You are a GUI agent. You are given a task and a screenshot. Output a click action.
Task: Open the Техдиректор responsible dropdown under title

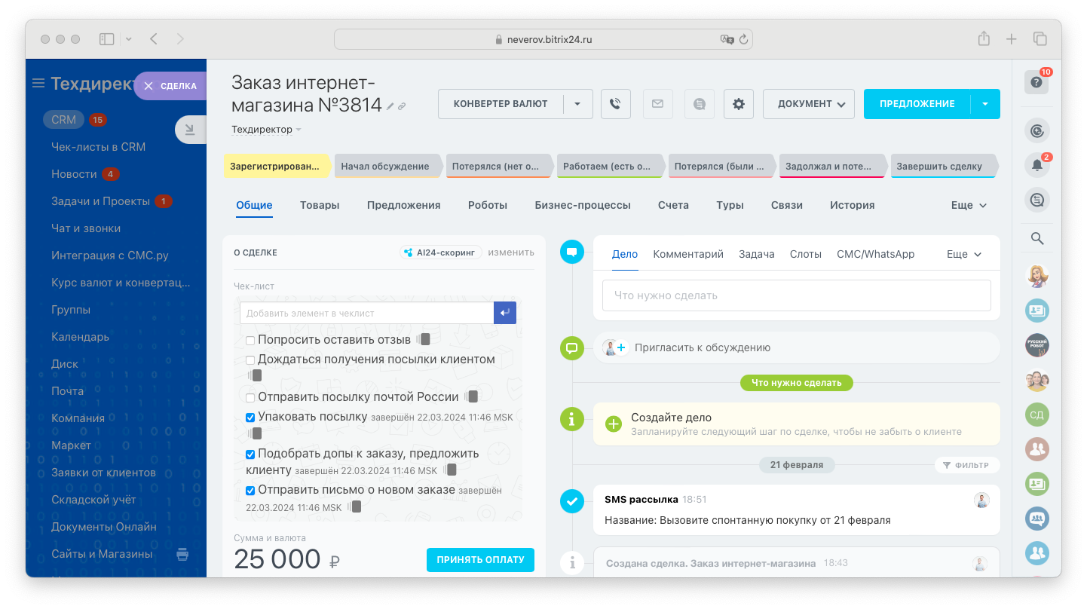(x=266, y=130)
